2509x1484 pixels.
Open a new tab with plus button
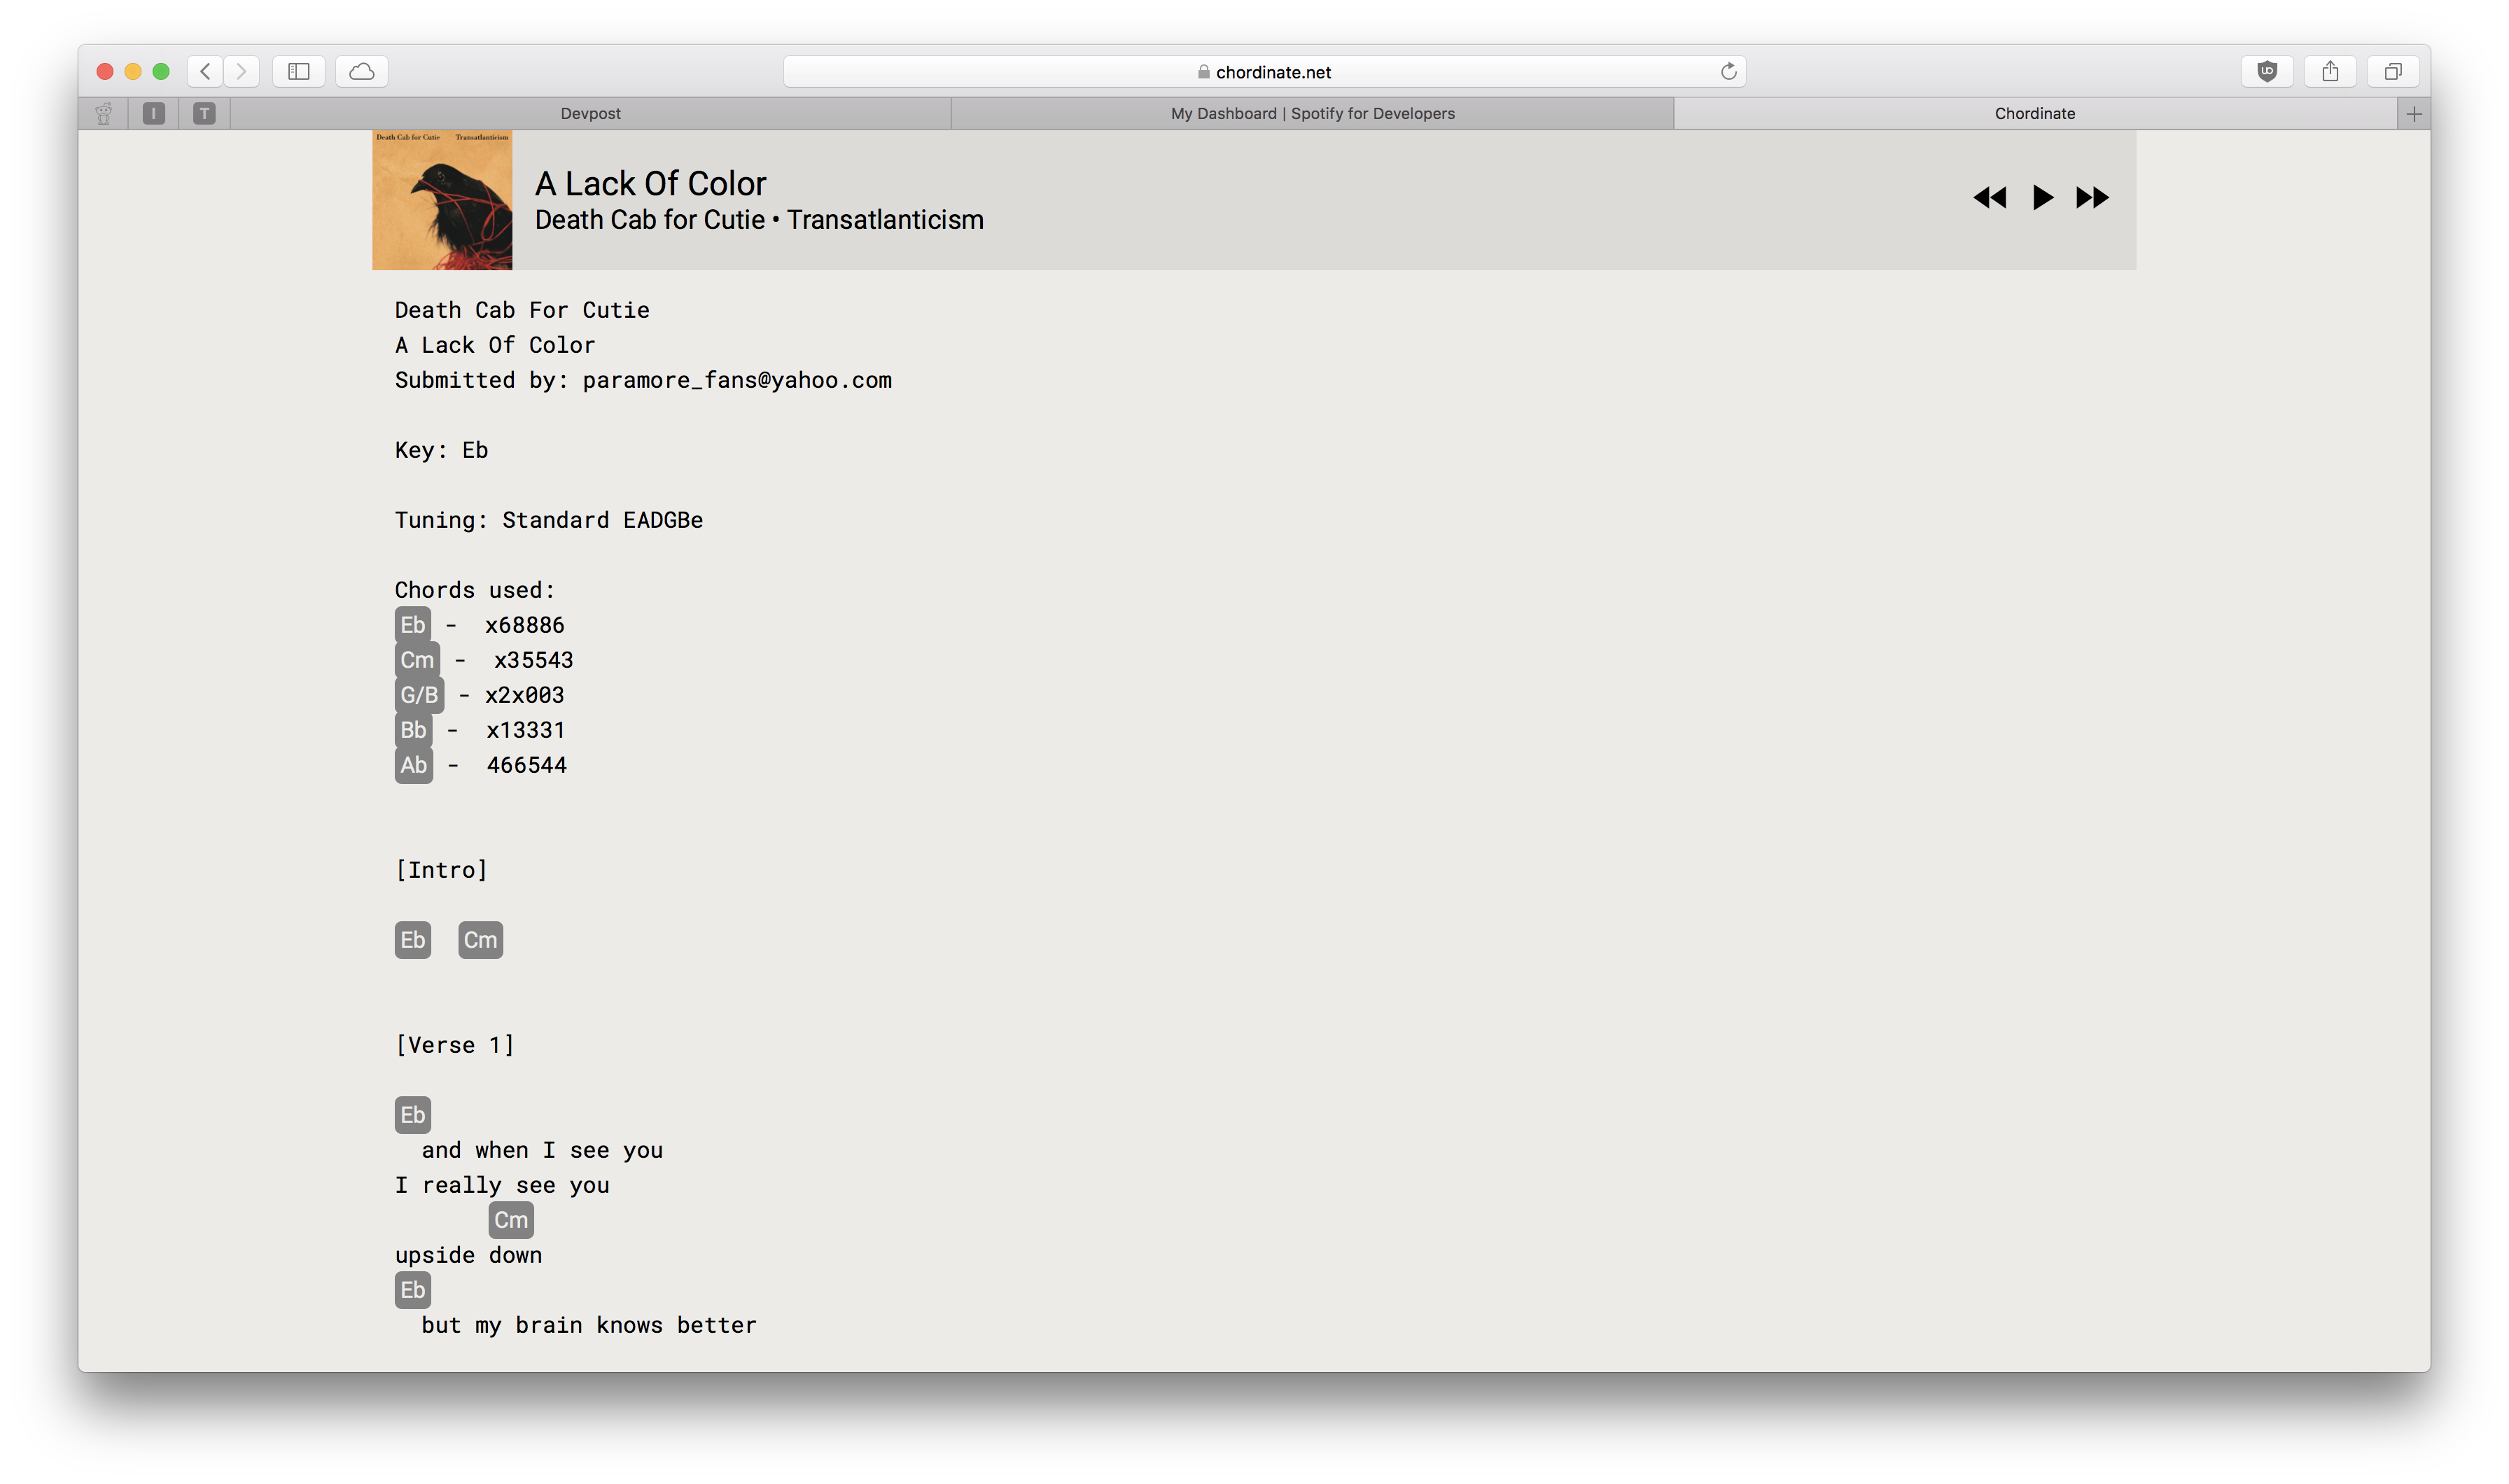tap(2414, 114)
